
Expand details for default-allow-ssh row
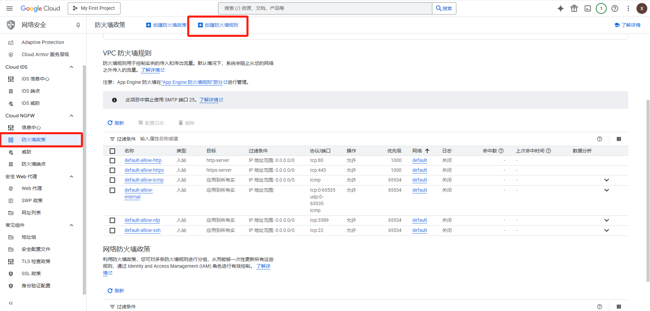pos(607,231)
